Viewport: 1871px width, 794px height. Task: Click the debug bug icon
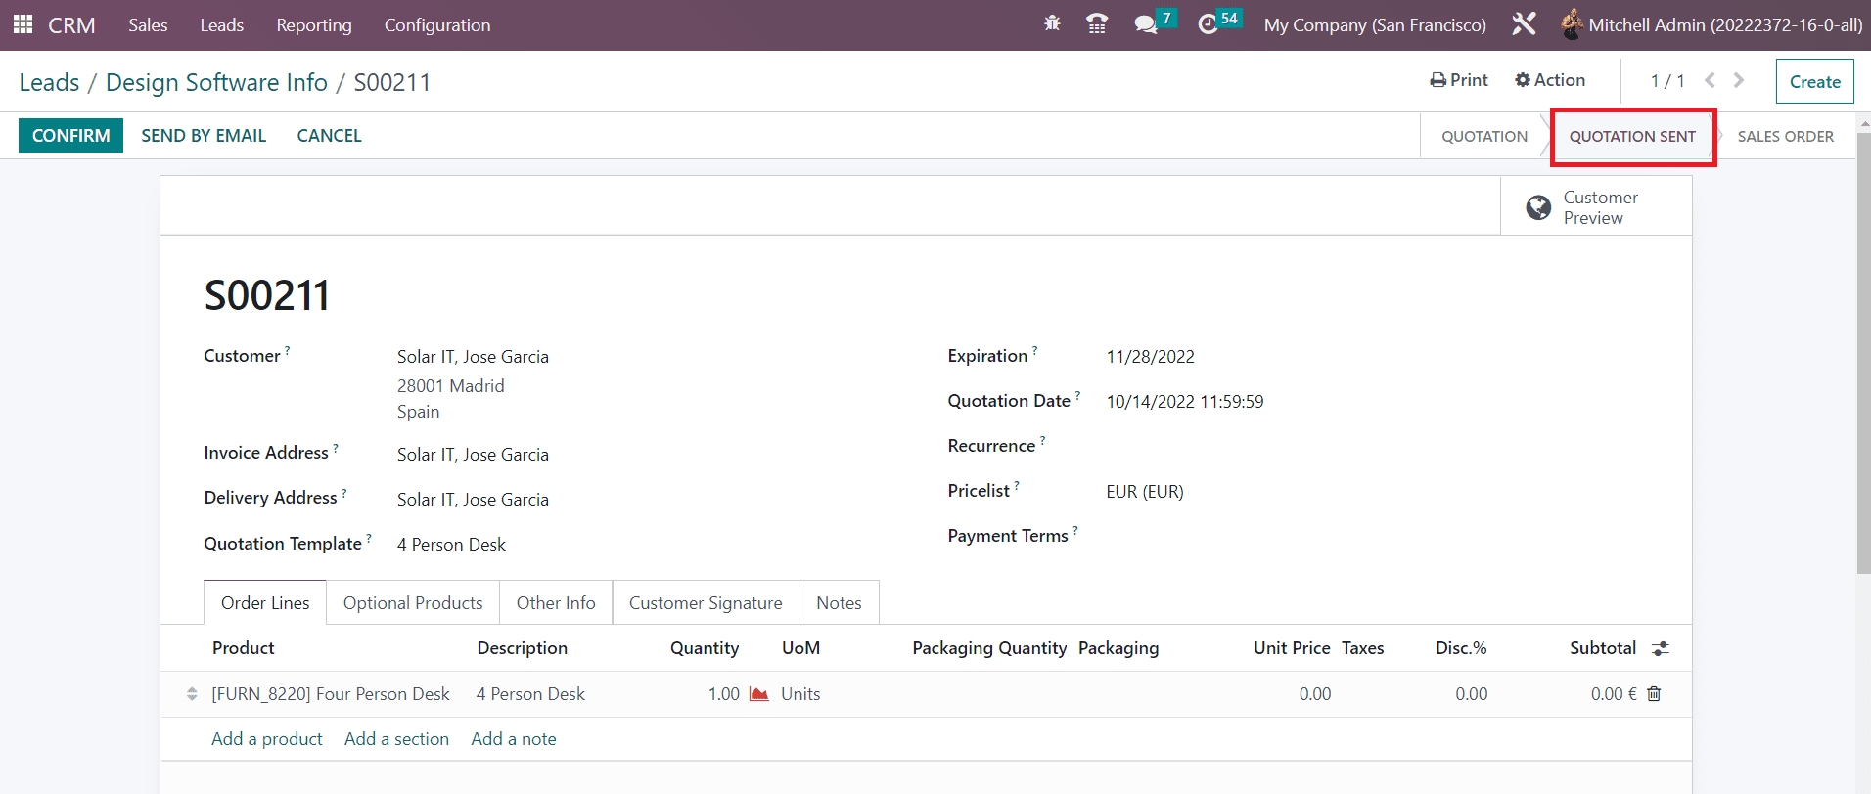(1052, 23)
